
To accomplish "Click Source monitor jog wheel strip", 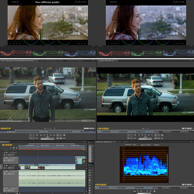I will [x=47, y=139].
